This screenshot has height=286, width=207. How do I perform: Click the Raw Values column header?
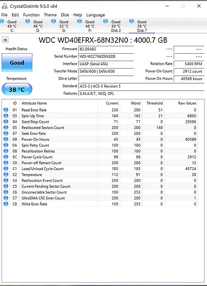[x=187, y=103]
